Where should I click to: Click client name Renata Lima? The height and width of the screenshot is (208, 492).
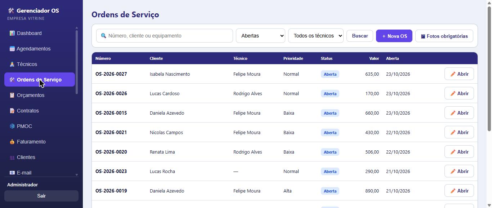tap(162, 152)
